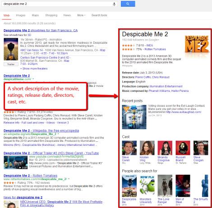The width and height of the screenshot is (212, 208).
Task: Click the Man of Steel poster
Action: point(183,186)
